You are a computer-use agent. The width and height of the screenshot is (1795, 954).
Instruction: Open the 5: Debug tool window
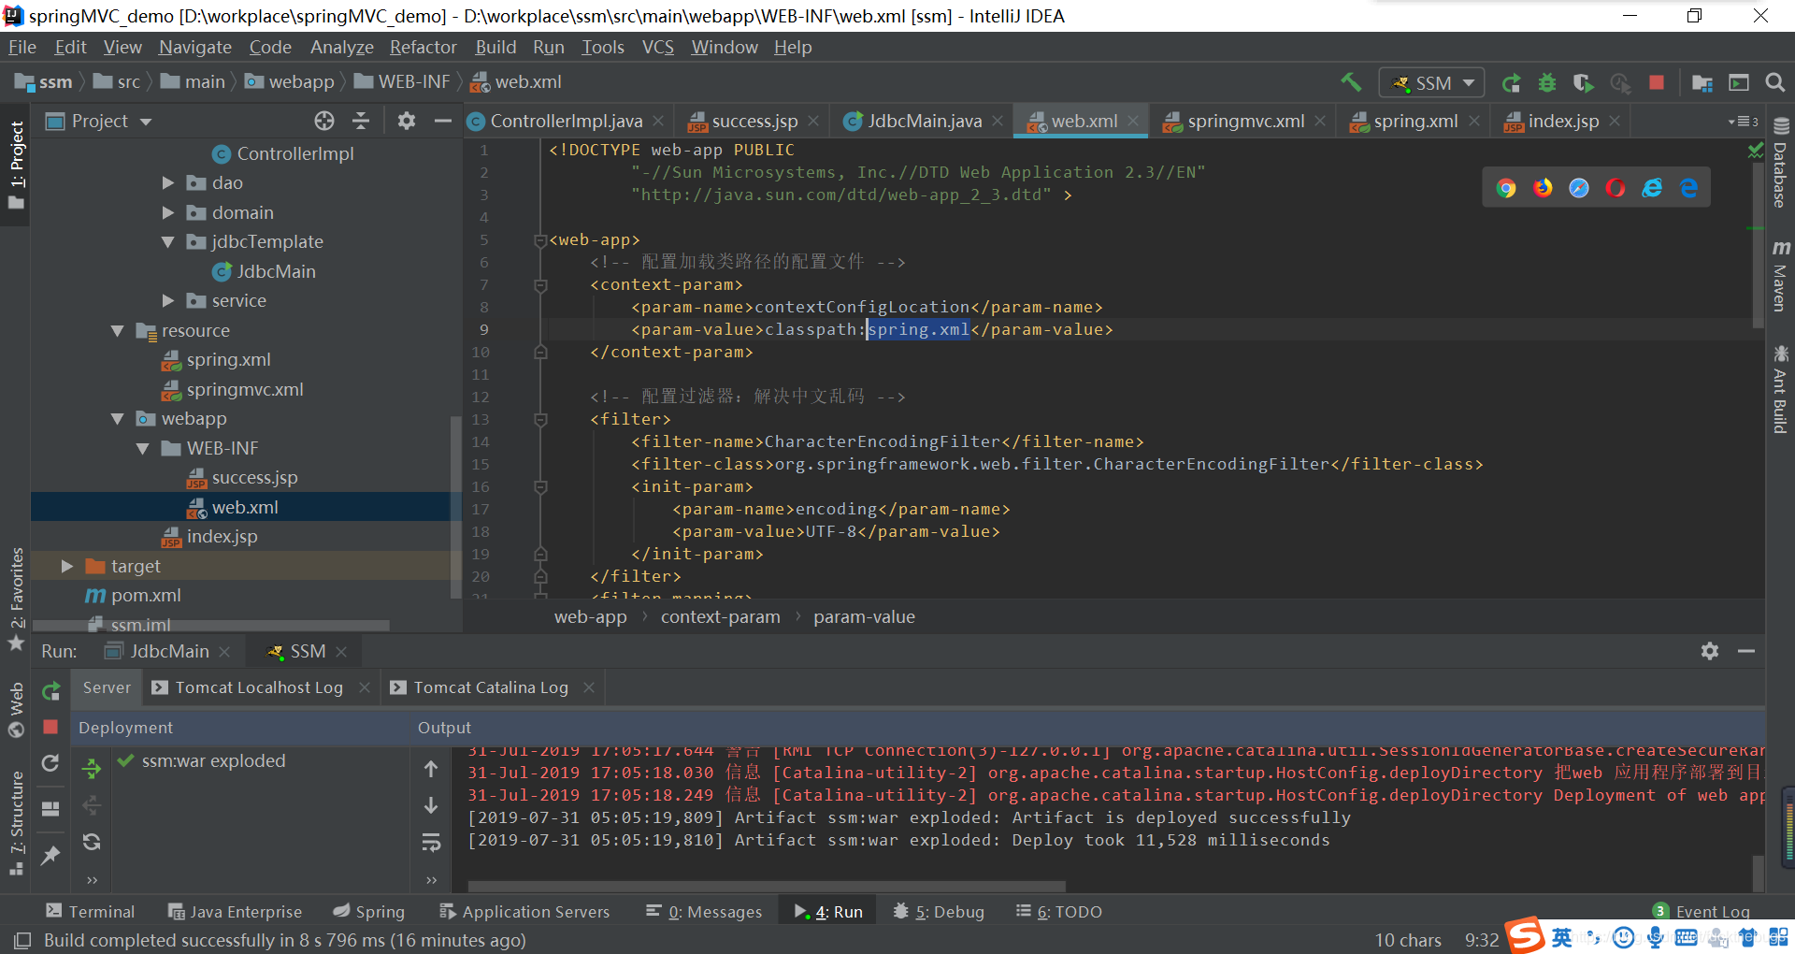(940, 912)
